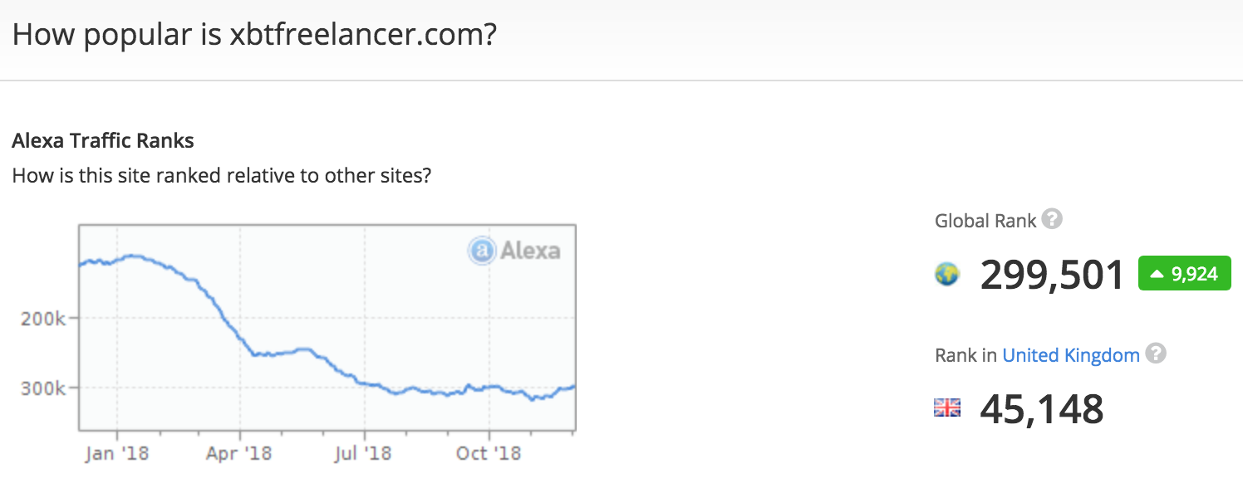Click the Alexa Traffic Ranks heading

click(x=103, y=141)
